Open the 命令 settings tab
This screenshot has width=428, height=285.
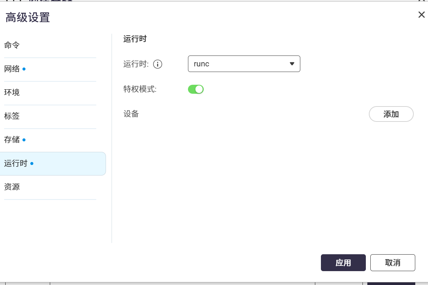coord(12,45)
